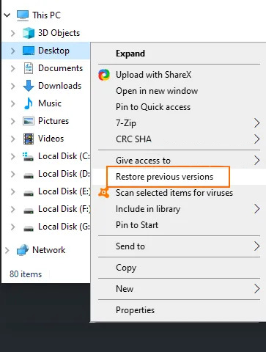Expand the Videos tree chevron

(13, 139)
